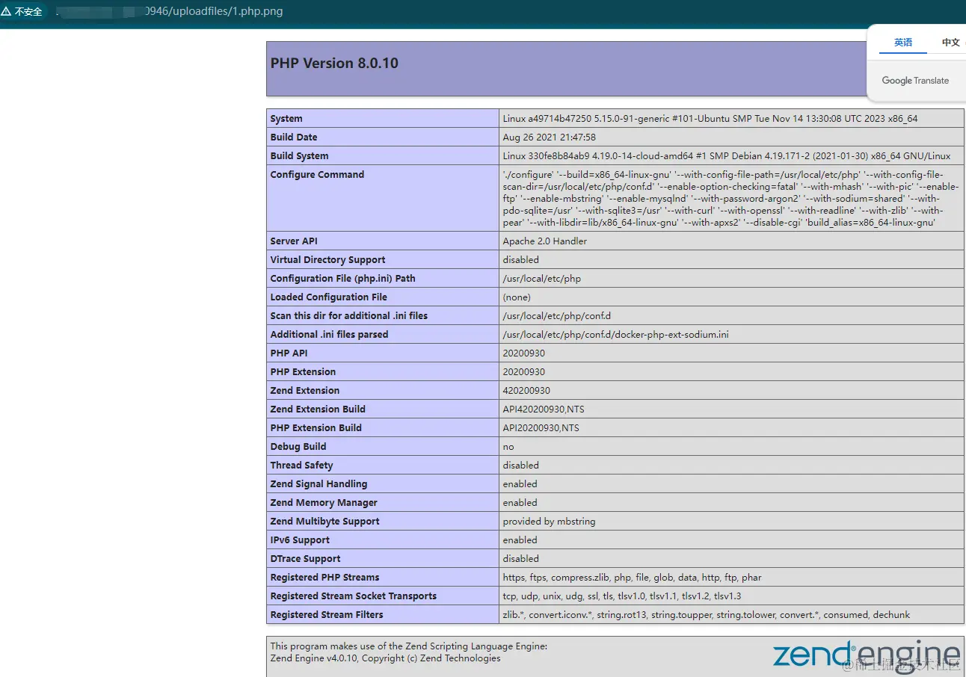Screen dimensions: 966x677
Task: Click the PHP Version 8.0.10 heading
Action: pyautogui.click(x=334, y=64)
